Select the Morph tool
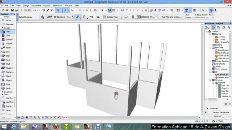 pos(8,76)
